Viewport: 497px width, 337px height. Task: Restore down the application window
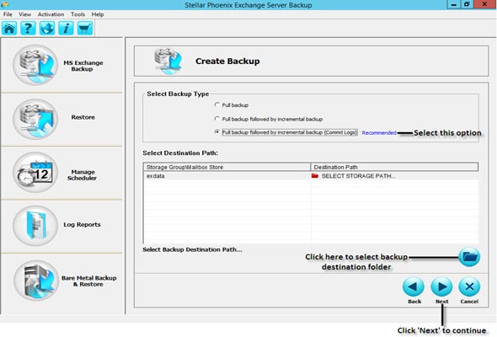coord(467,4)
